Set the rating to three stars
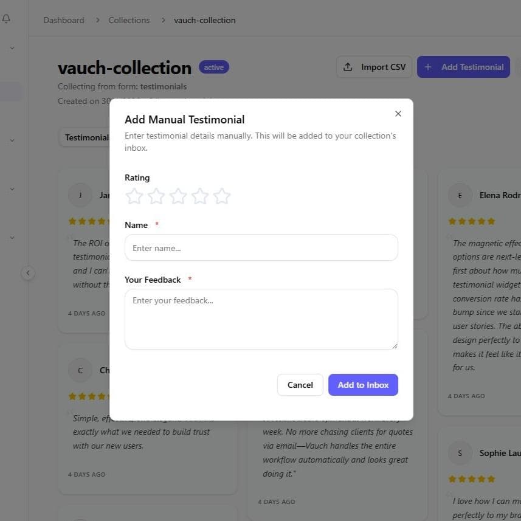The height and width of the screenshot is (521, 521). click(x=178, y=196)
